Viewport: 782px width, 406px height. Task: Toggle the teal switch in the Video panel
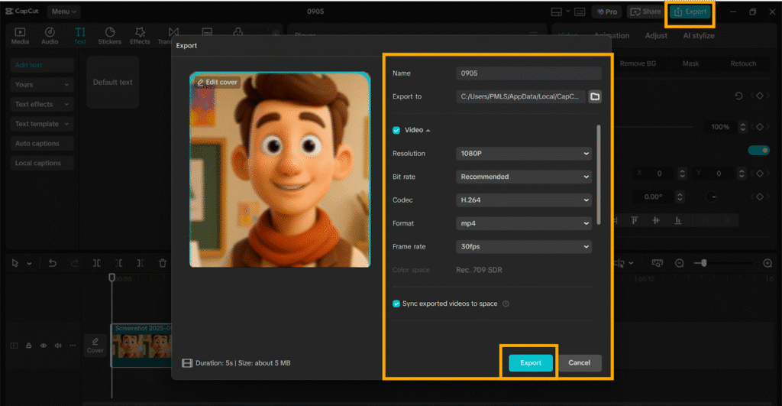point(758,151)
